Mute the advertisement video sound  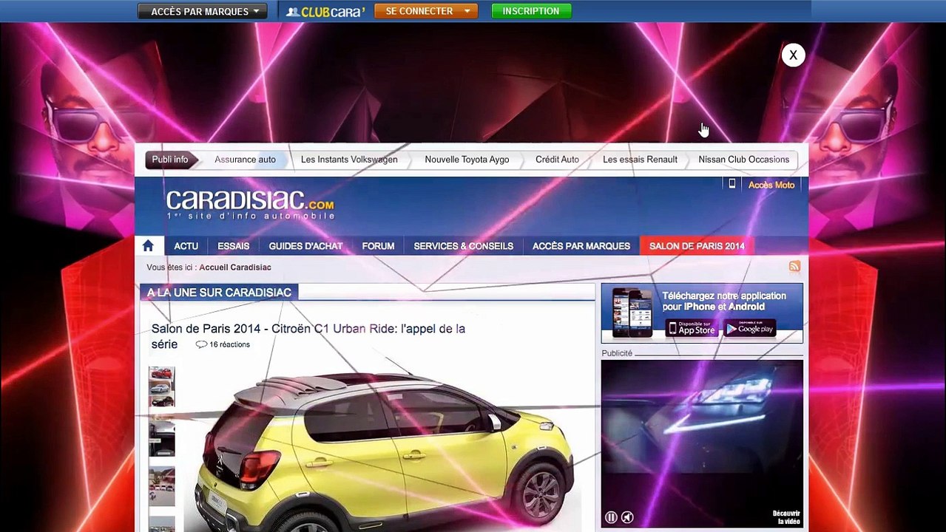[627, 517]
